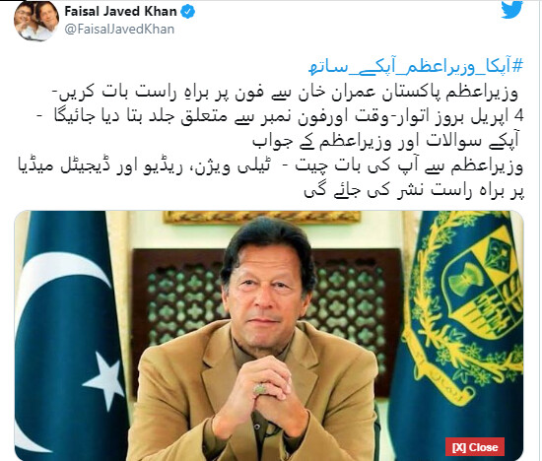
Task: Click the golden frame at the photo's top
Action: pyautogui.click(x=262, y=217)
